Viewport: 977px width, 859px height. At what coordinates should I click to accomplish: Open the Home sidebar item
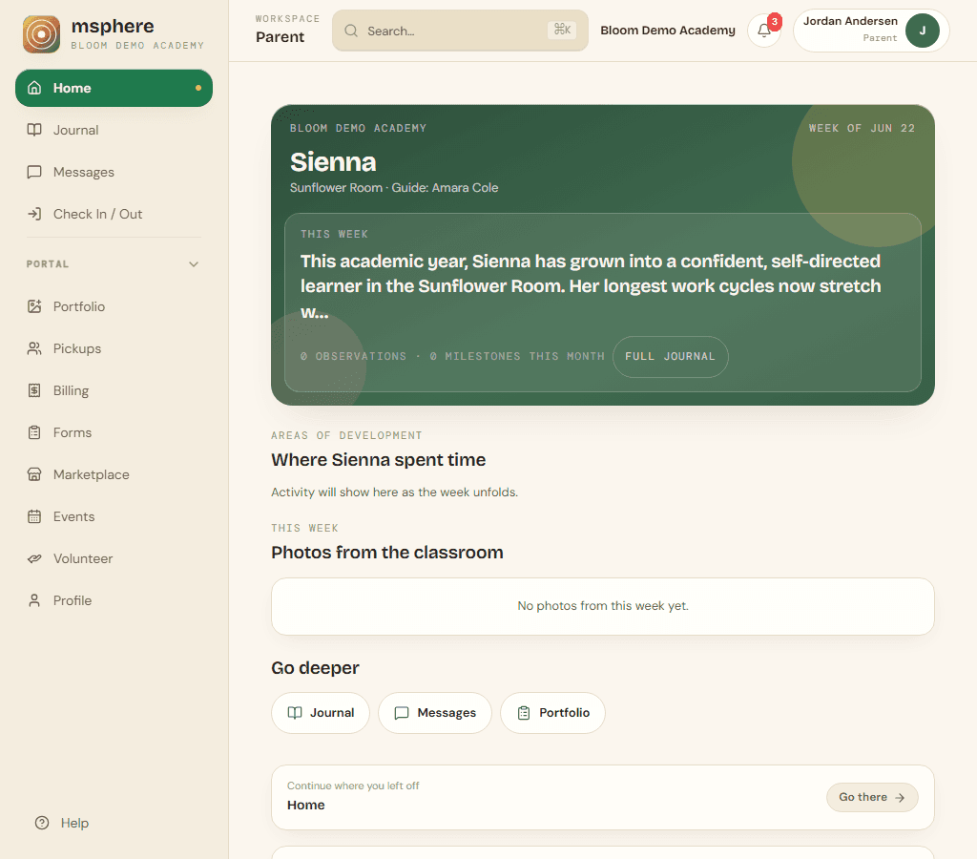click(114, 88)
